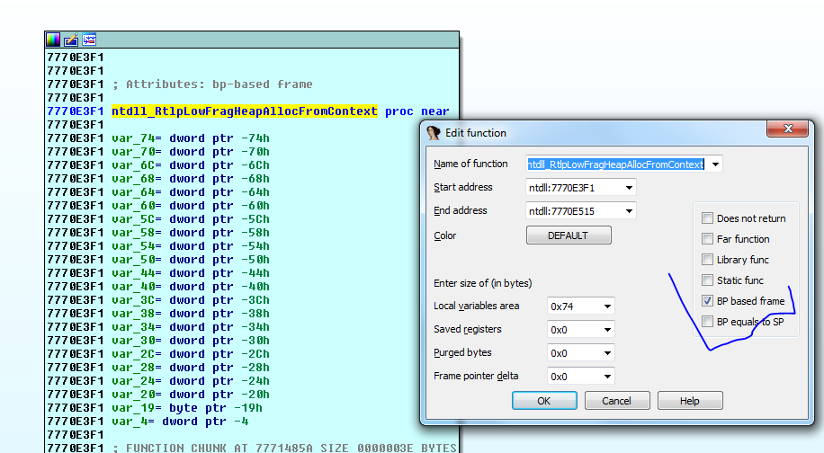
Task: Expand the Name of function dropdown
Action: point(715,164)
